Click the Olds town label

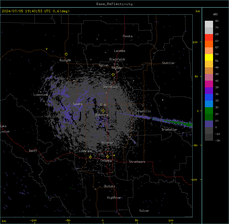[103, 105]
